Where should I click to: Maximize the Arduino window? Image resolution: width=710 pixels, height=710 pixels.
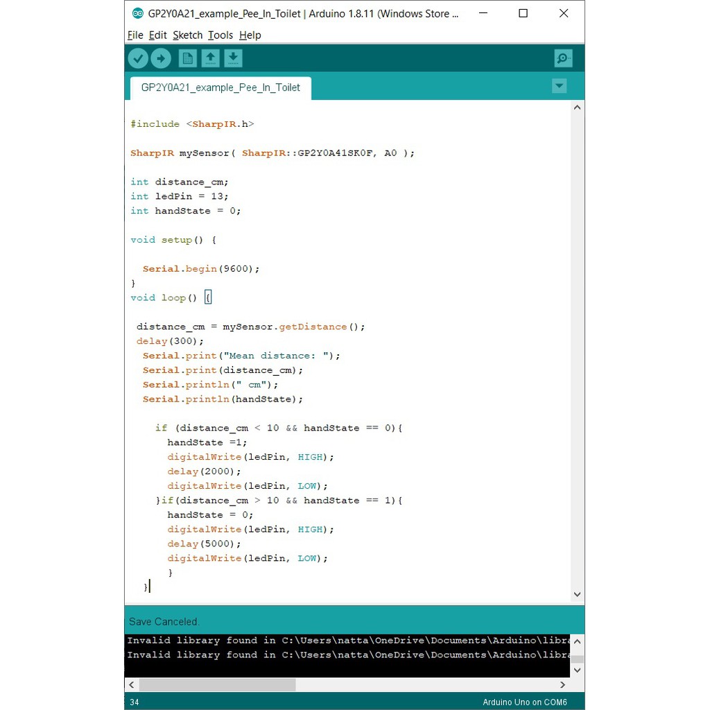[x=523, y=13]
